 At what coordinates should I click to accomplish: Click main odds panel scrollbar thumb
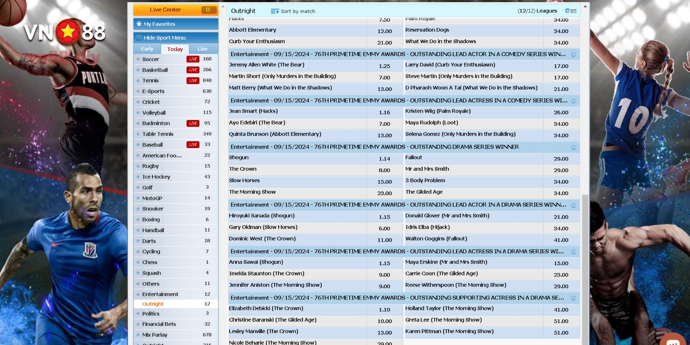(585, 269)
